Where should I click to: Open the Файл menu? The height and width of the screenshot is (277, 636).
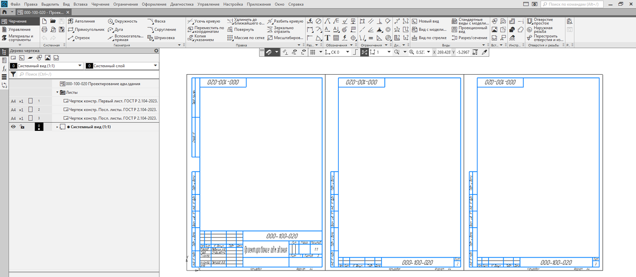click(15, 4)
